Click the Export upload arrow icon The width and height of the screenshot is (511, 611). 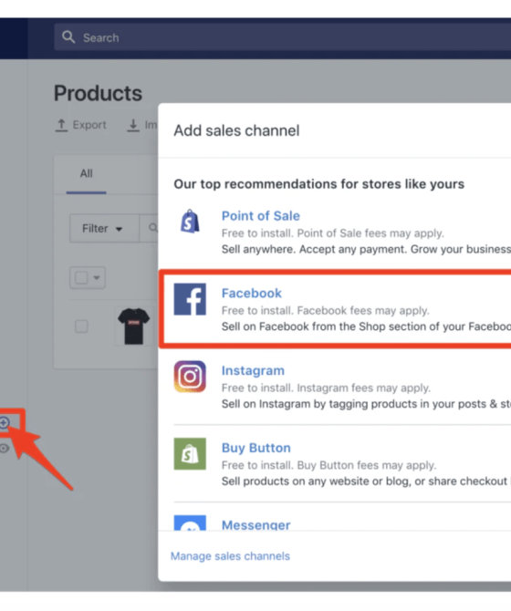click(61, 125)
